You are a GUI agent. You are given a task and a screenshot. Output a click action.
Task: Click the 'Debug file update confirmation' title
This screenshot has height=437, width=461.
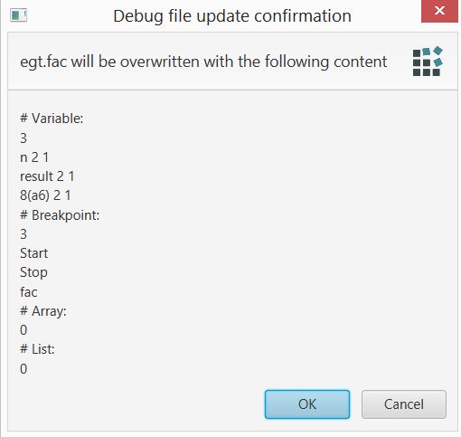232,16
